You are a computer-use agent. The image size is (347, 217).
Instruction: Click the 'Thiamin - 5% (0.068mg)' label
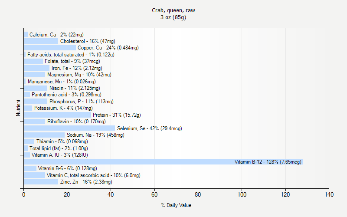point(62,141)
